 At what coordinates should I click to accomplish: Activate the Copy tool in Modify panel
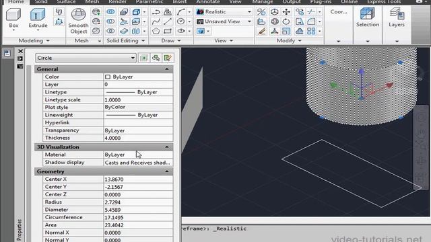[x=299, y=12]
